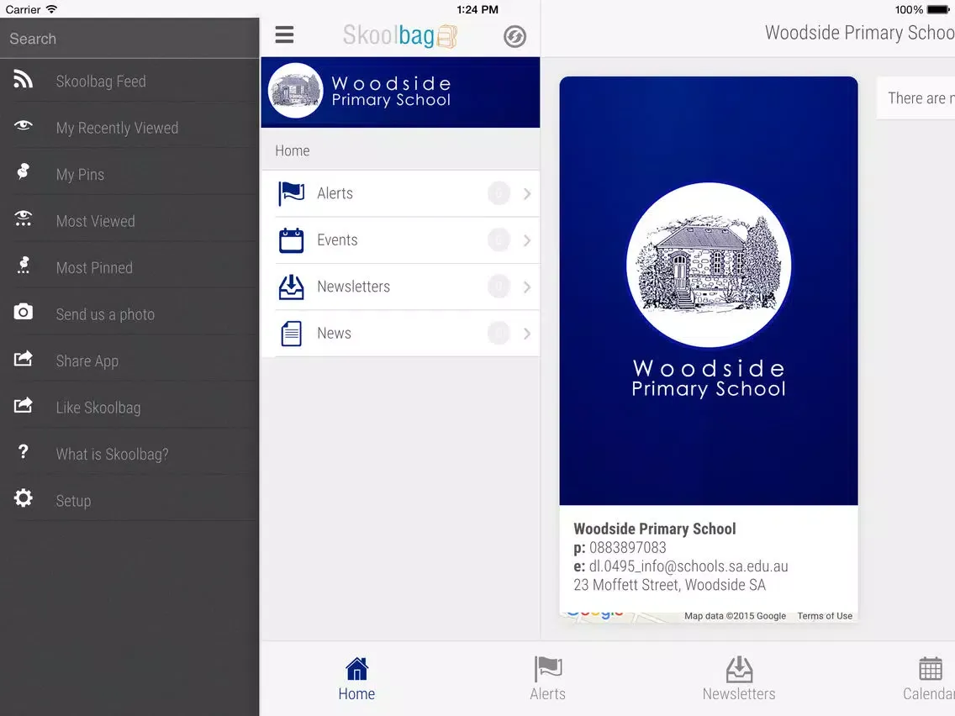Image resolution: width=955 pixels, height=716 pixels.
Task: Click the Alerts flag icon in list
Action: pos(291,193)
